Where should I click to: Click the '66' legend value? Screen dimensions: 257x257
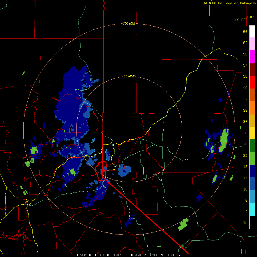click(x=245, y=31)
